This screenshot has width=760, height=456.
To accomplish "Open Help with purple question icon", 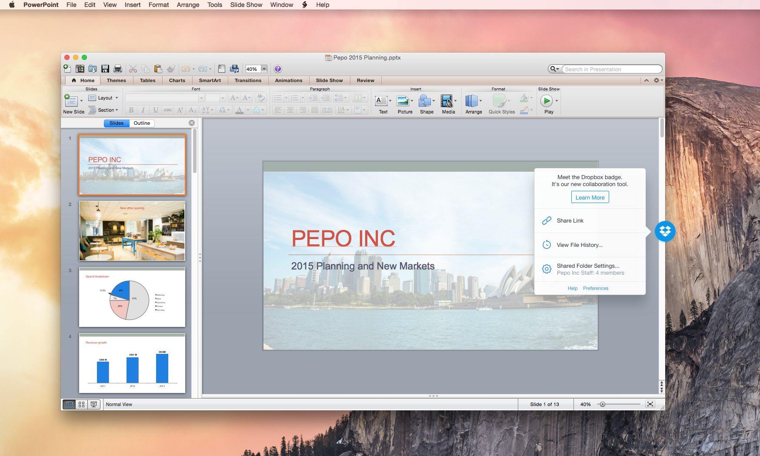I will [x=278, y=69].
